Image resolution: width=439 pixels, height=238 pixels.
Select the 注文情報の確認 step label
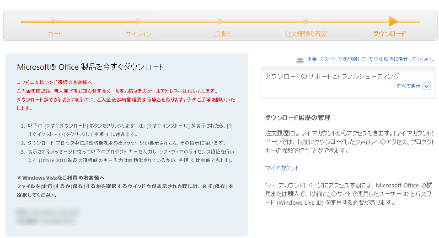(306, 34)
